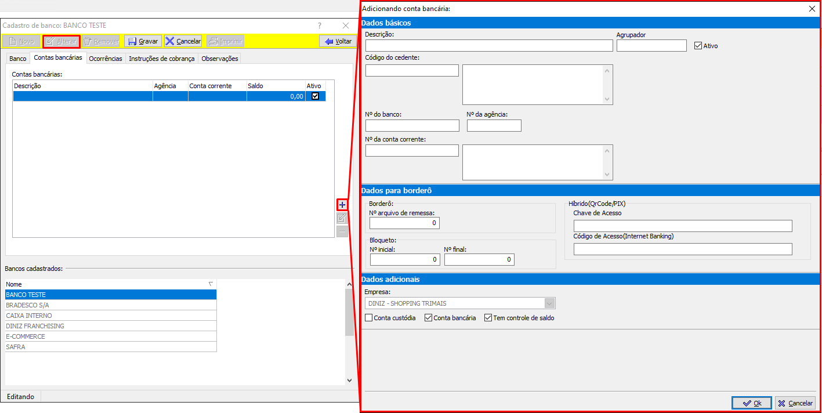The width and height of the screenshot is (822, 413).
Task: Click the remove account minus icon
Action: (x=342, y=231)
